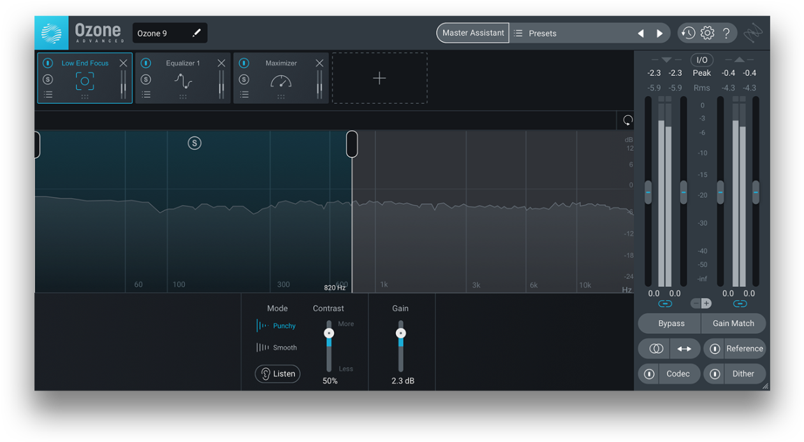The image size is (804, 442).
Task: Open the I/O options button
Action: click(x=701, y=60)
